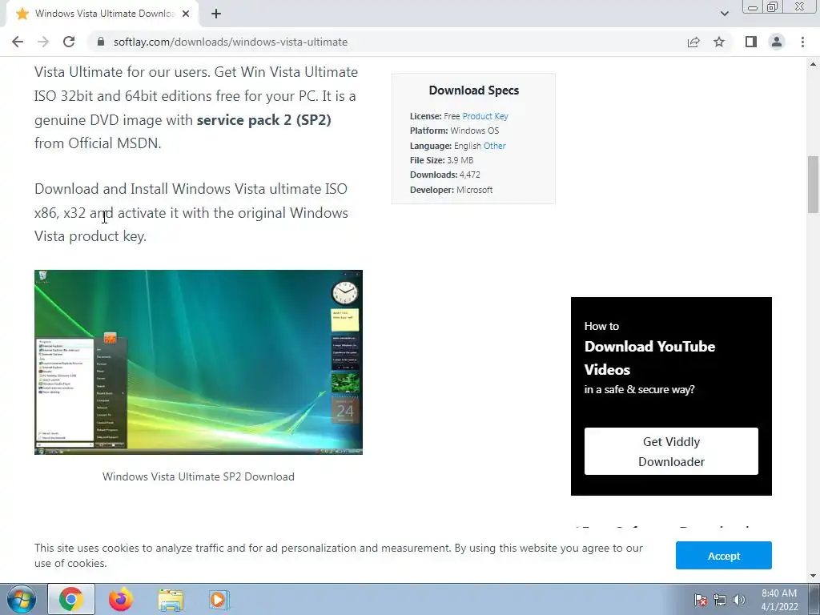Go back with the browser back arrow
The image size is (820, 615).
click(18, 42)
